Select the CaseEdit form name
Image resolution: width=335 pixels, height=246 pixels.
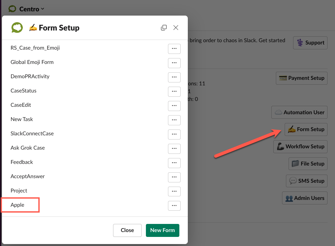[21, 105]
